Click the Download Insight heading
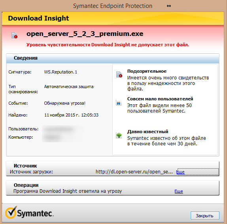Screen dimensions: 227x224 pyautogui.click(x=38, y=18)
